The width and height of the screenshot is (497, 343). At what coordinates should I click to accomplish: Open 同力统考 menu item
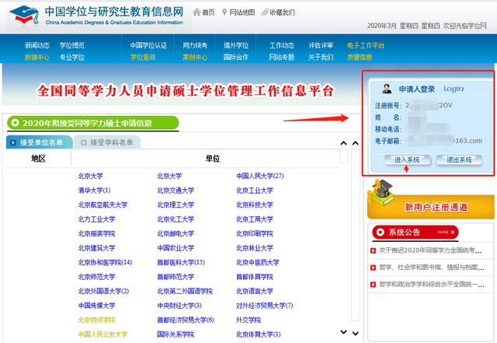tap(195, 45)
